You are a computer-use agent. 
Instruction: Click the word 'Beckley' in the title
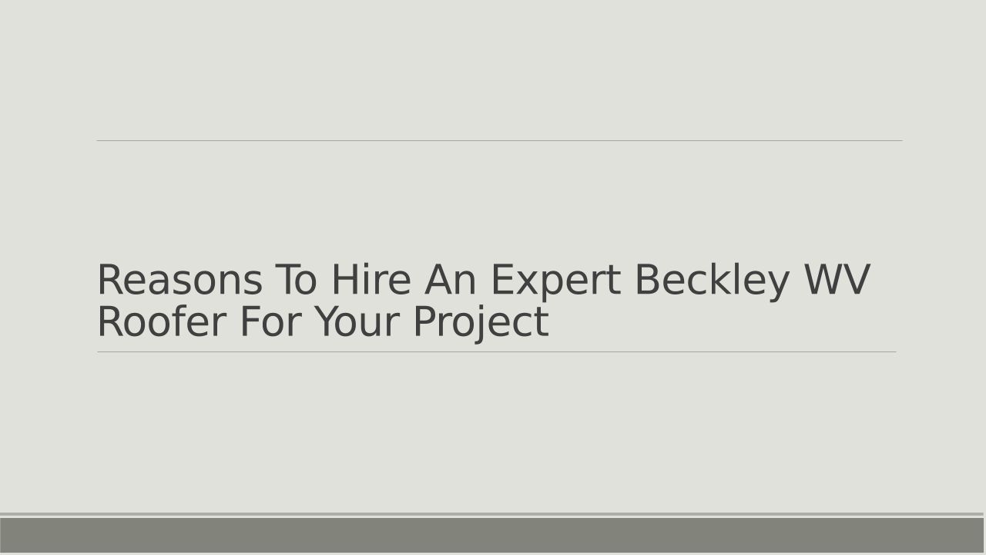(712, 280)
